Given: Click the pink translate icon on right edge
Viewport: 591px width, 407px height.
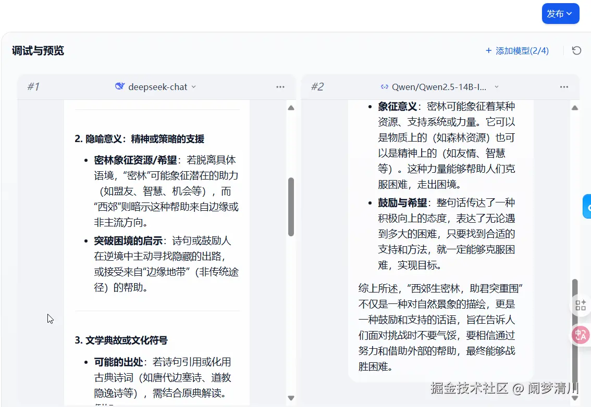Looking at the screenshot, I should pyautogui.click(x=581, y=335).
